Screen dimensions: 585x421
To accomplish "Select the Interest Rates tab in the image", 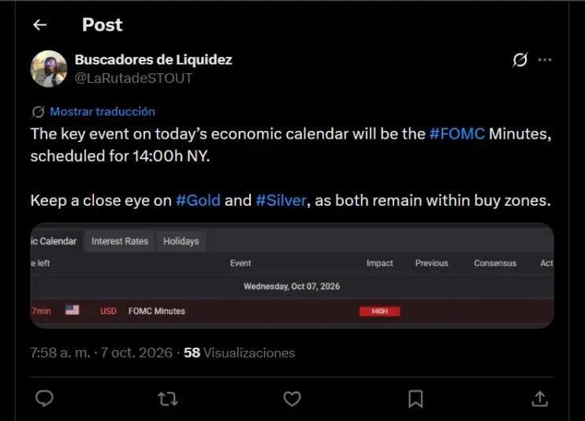I will click(120, 241).
